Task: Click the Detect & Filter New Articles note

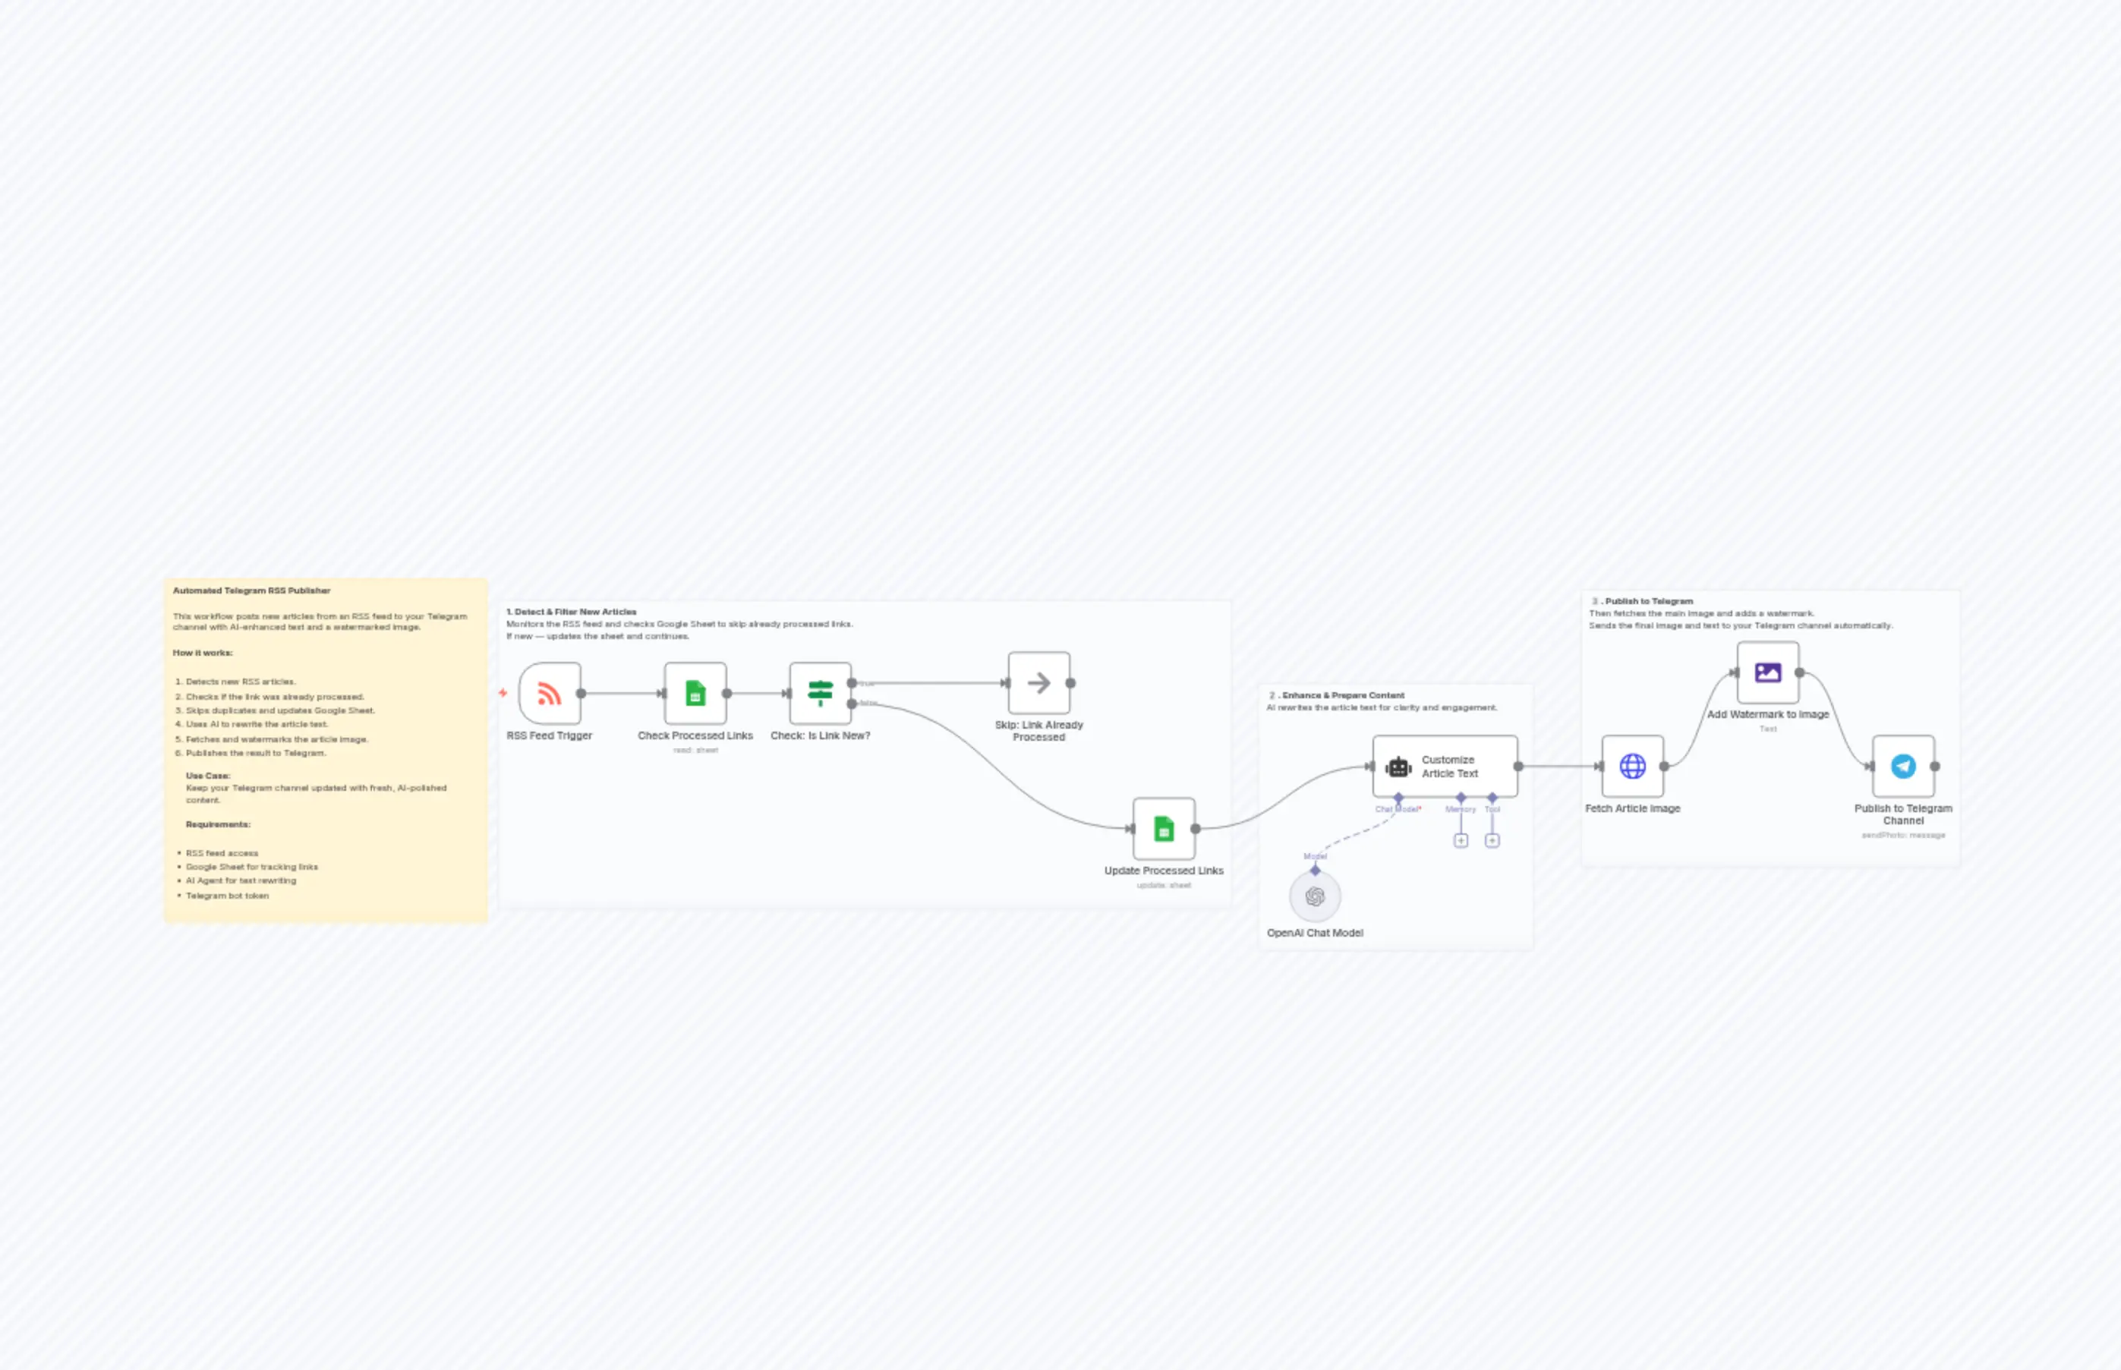Action: pyautogui.click(x=571, y=612)
